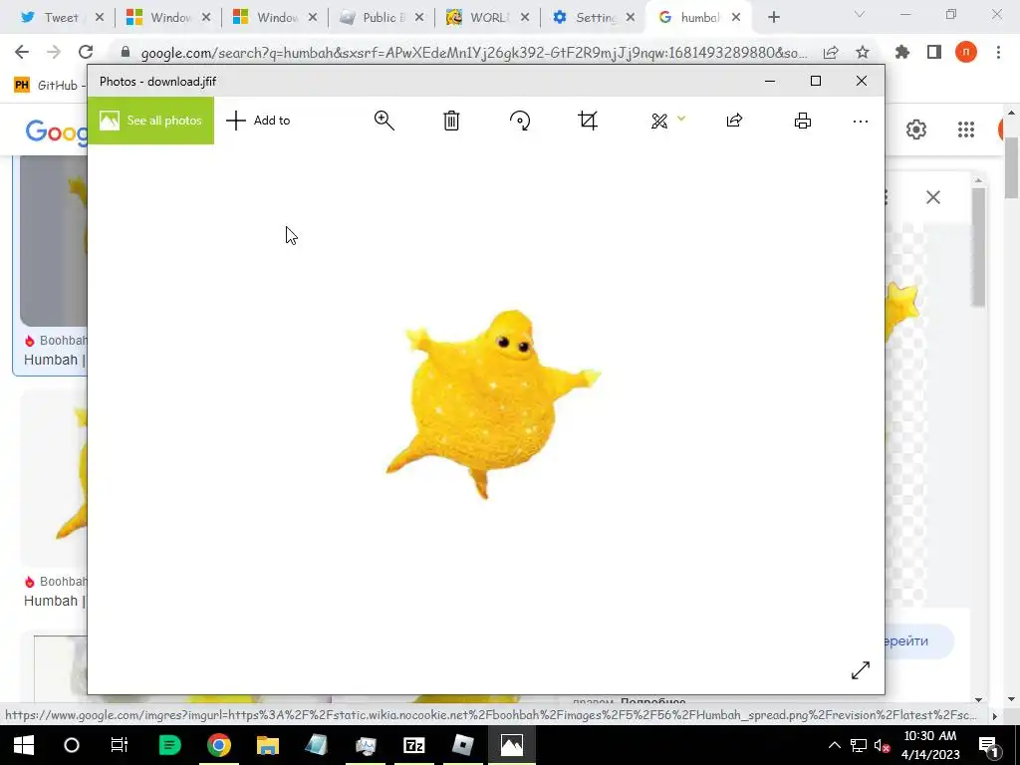This screenshot has height=765, width=1020.
Task: Close the Google image preview panel
Action: click(x=932, y=197)
